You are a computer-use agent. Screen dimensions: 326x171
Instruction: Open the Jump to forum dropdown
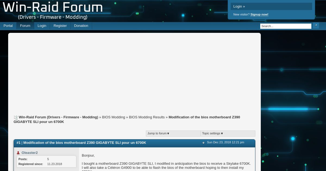pyautogui.click(x=173, y=134)
